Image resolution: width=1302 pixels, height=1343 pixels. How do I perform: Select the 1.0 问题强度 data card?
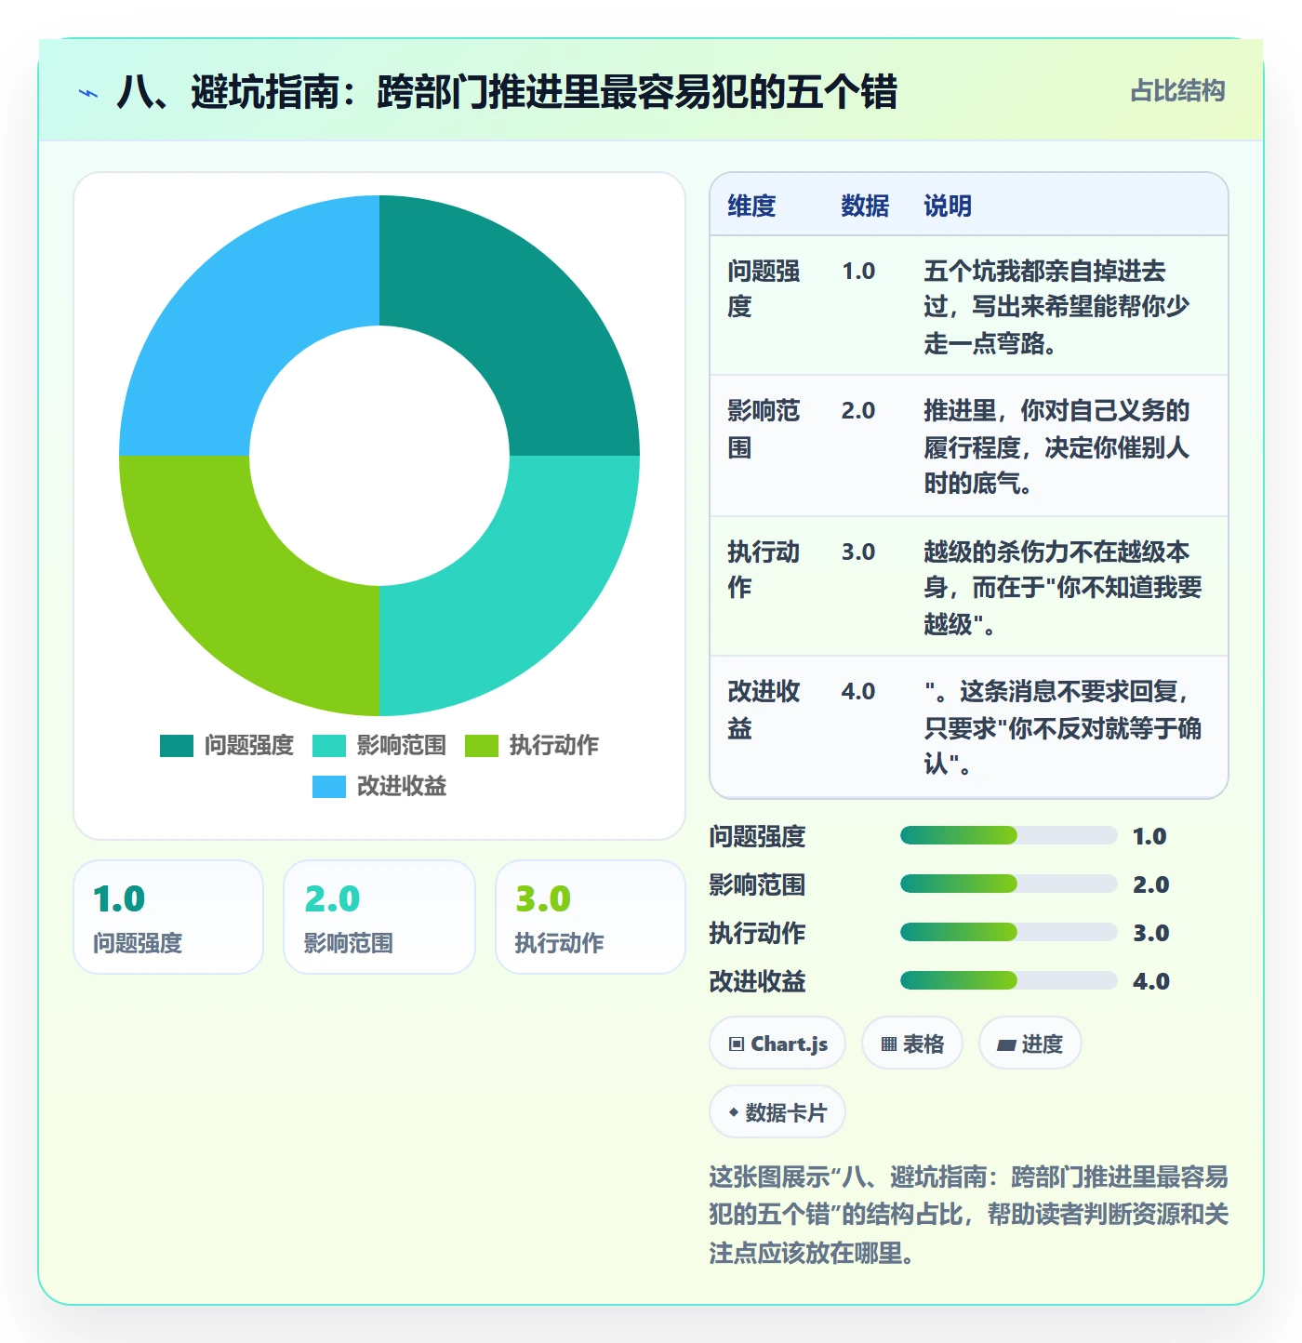[168, 917]
